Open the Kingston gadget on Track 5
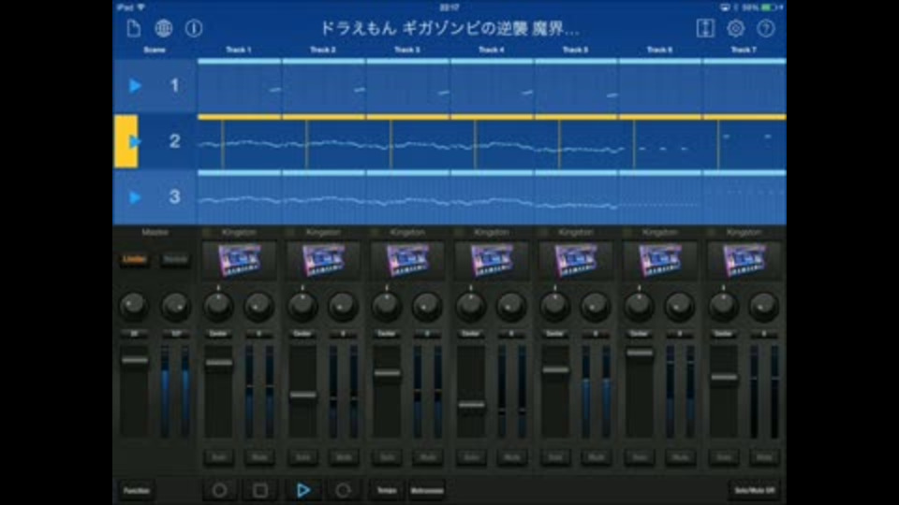Screen dimensions: 899x505 tap(576, 261)
